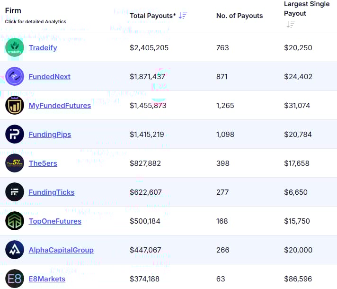Open FundingTicks analytics link

click(x=52, y=192)
